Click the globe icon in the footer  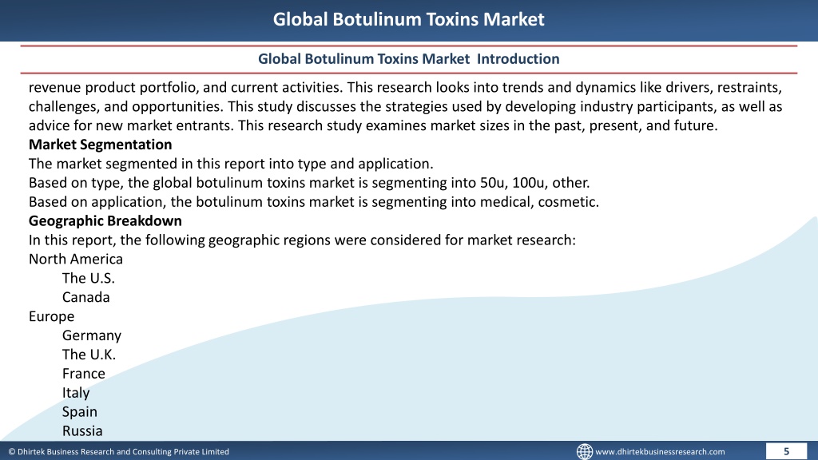[584, 452]
